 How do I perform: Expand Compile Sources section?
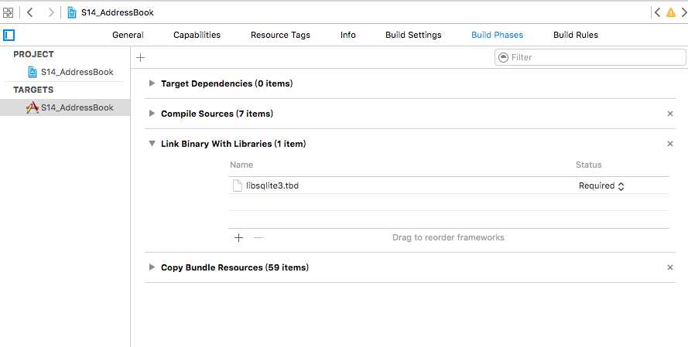click(152, 114)
